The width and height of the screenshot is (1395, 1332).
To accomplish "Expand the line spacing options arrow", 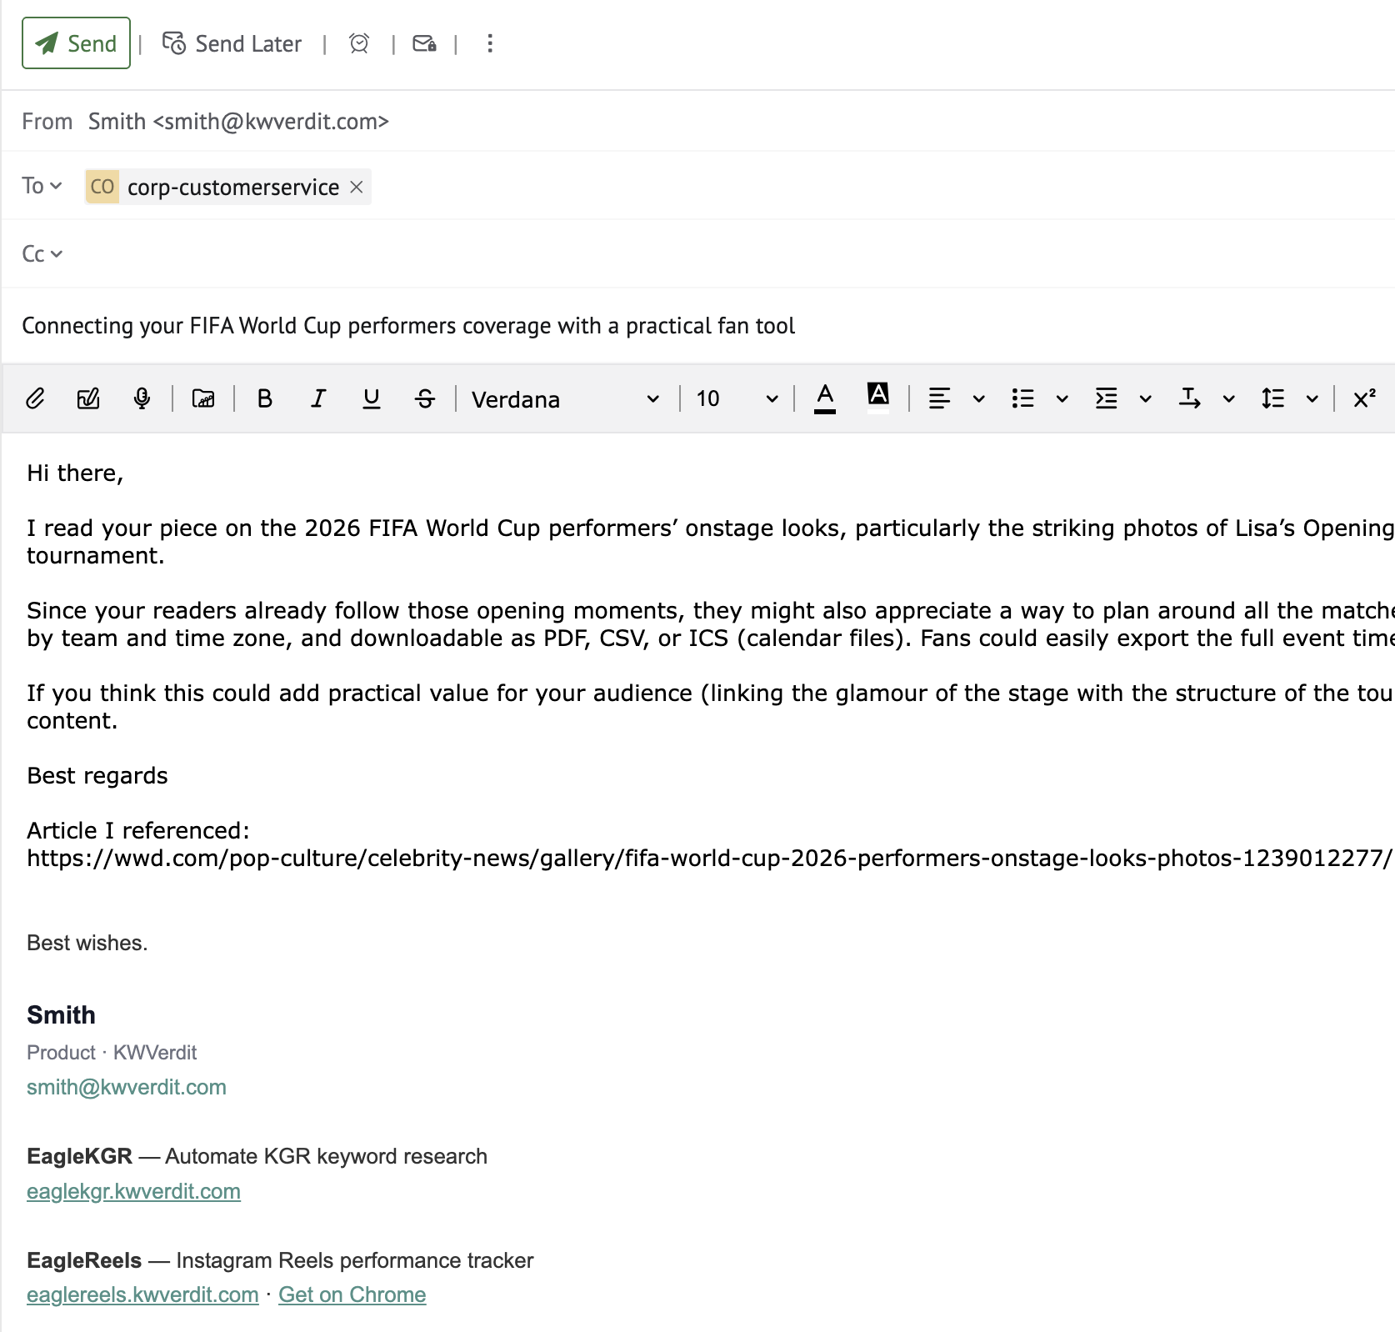I will point(1312,399).
